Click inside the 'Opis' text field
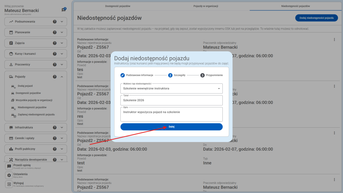Screen dimensions: 343x193 171,114
